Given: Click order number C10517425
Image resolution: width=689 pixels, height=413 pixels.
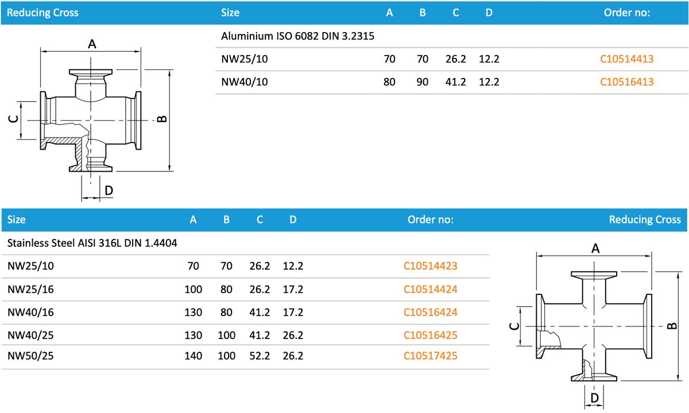Looking at the screenshot, I should [x=431, y=356].
